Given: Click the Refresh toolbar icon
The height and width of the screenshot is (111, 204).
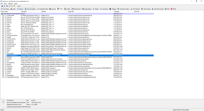Looking at the screenshot, I should pos(5,6).
